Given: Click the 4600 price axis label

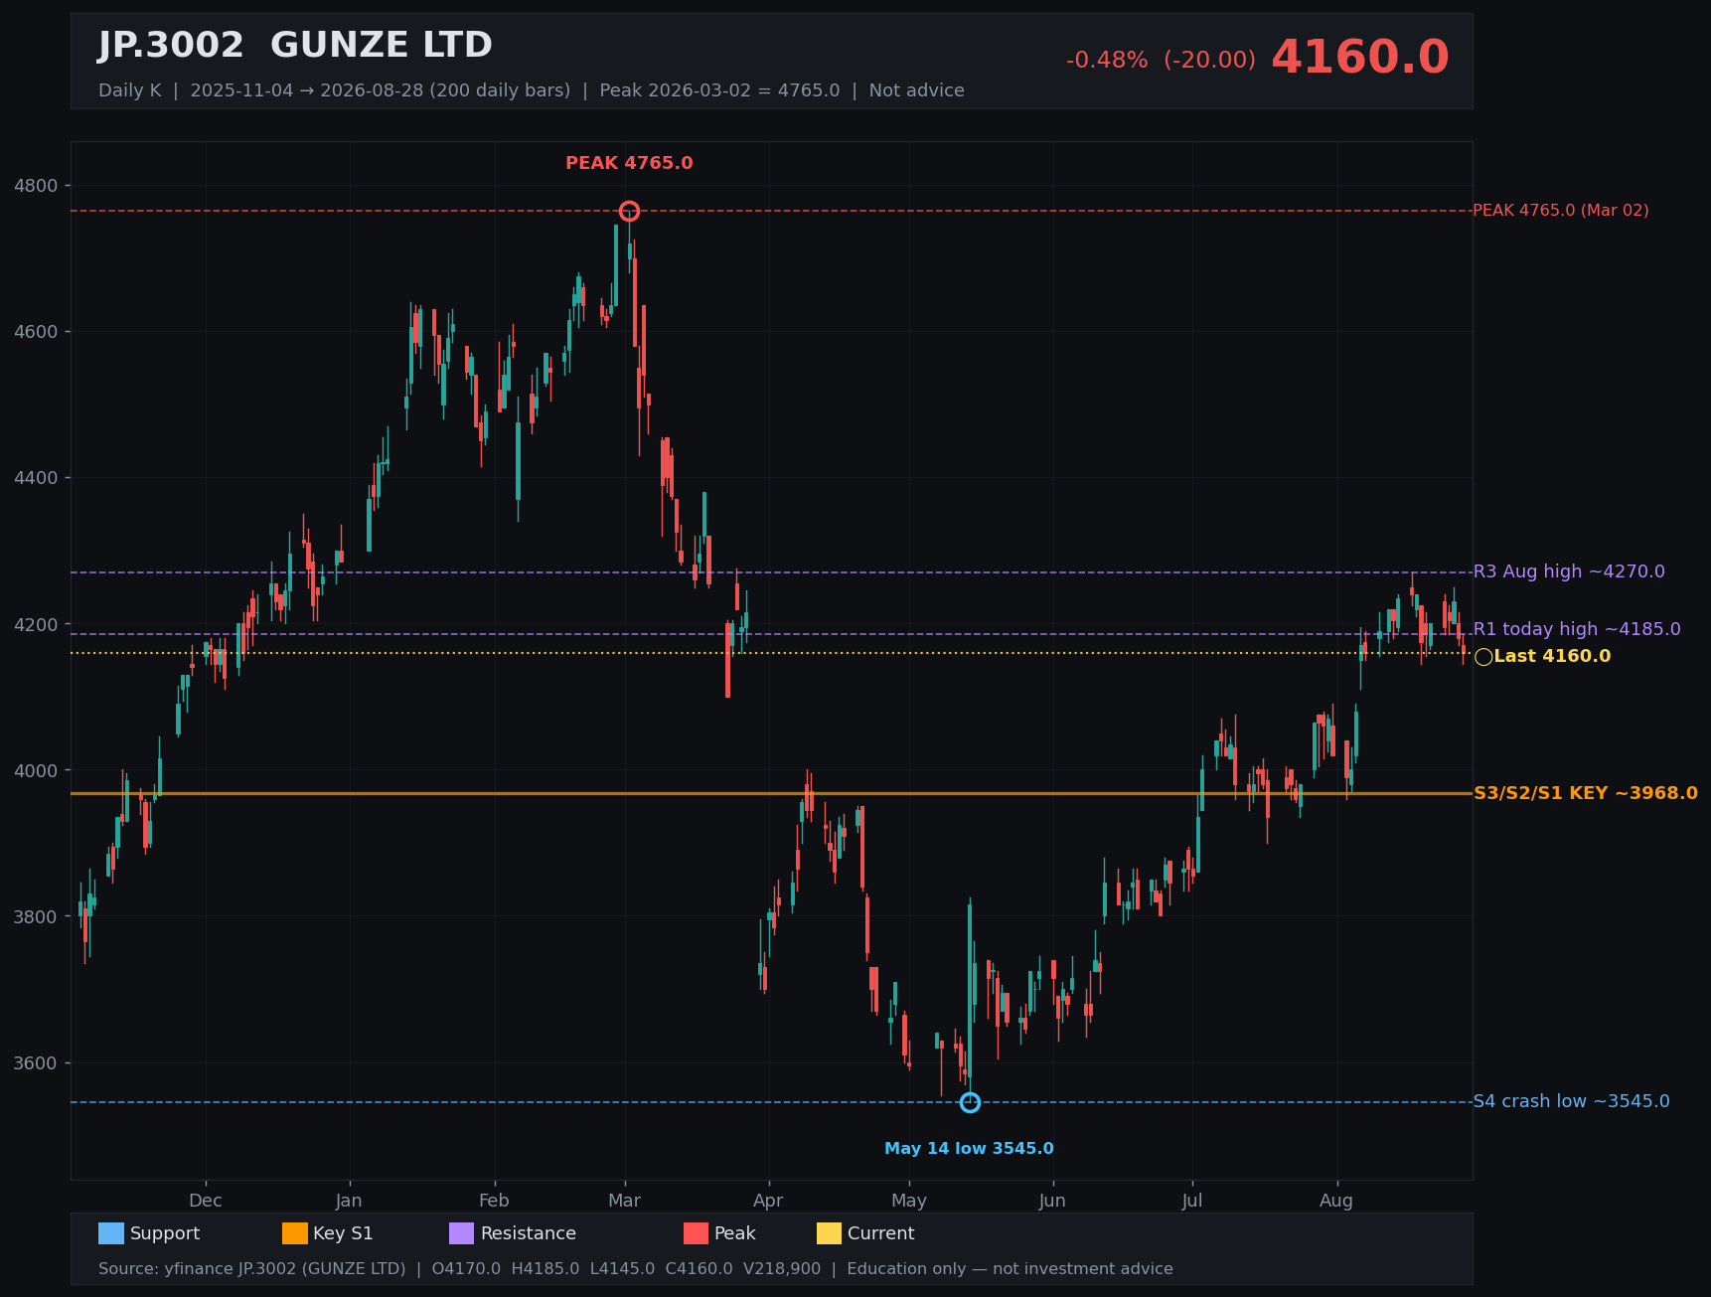Looking at the screenshot, I should click(x=37, y=332).
